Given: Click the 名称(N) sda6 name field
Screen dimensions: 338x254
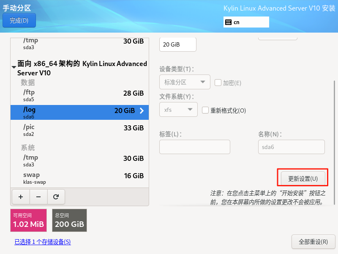Looking at the screenshot, I should click(292, 147).
